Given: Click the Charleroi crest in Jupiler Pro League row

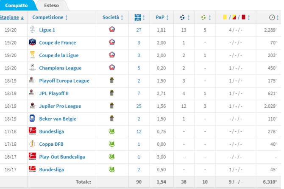Looking at the screenshot, I should [112, 106].
